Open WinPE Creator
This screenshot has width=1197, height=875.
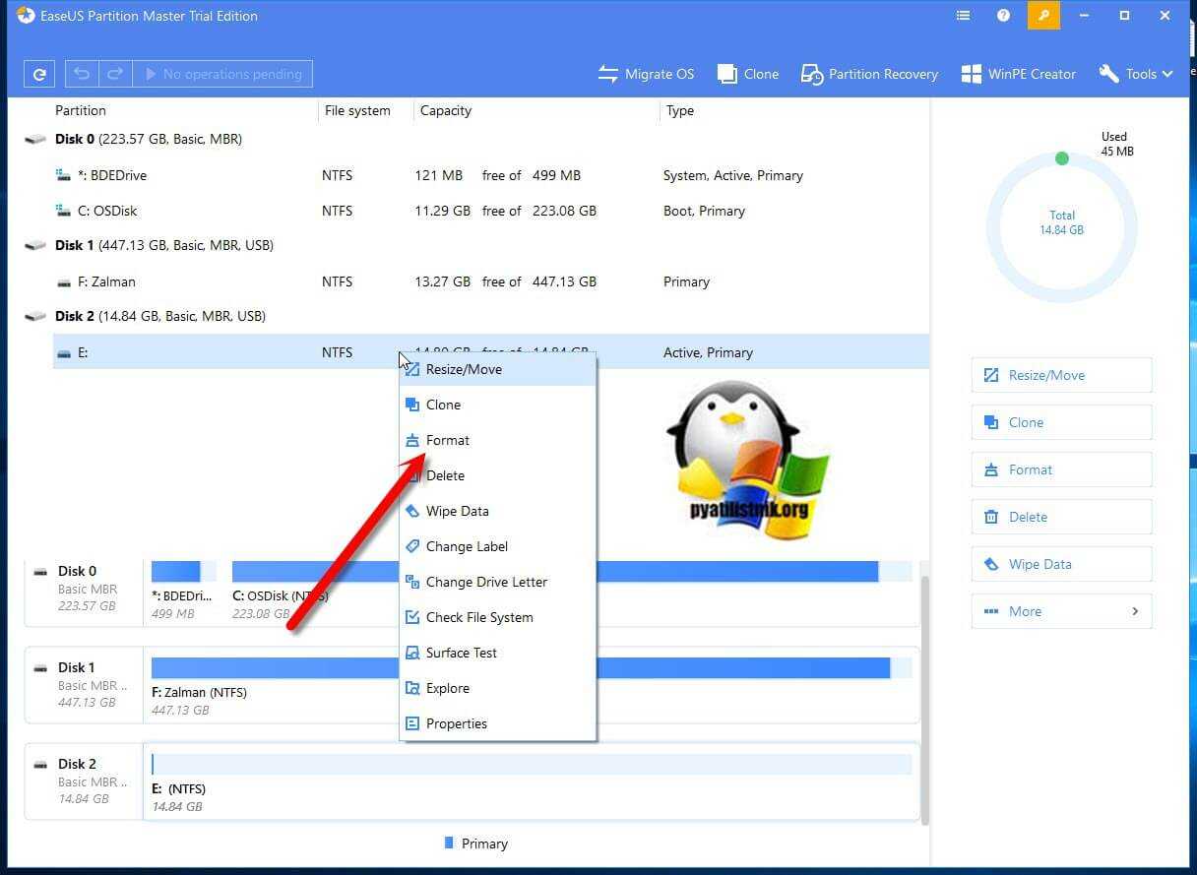(1019, 74)
